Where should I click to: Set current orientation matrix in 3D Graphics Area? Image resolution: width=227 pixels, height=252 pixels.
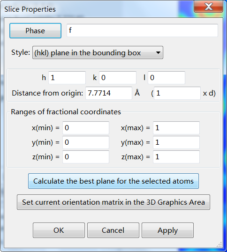(113, 202)
